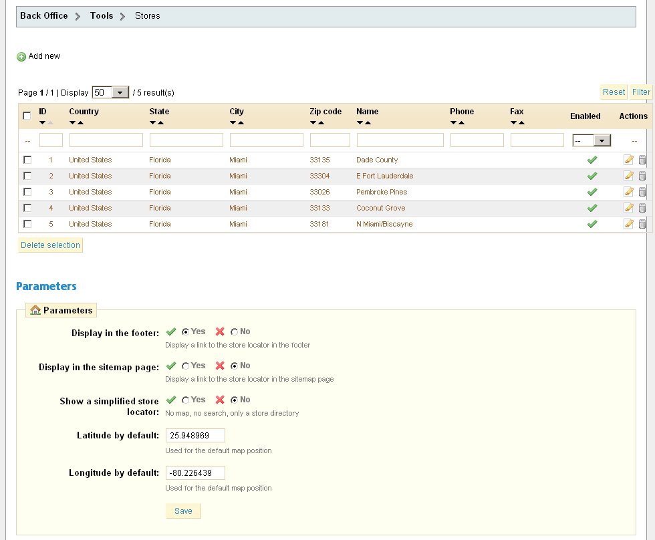This screenshot has height=540, width=655.
Task: Select No for Display in the footer
Action: (x=234, y=331)
